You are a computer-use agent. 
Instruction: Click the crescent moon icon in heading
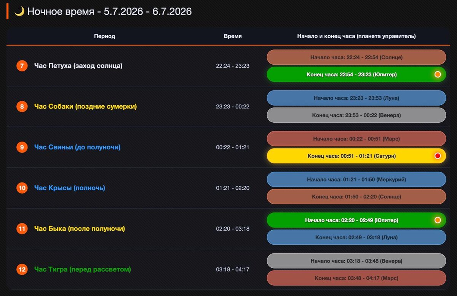point(19,11)
